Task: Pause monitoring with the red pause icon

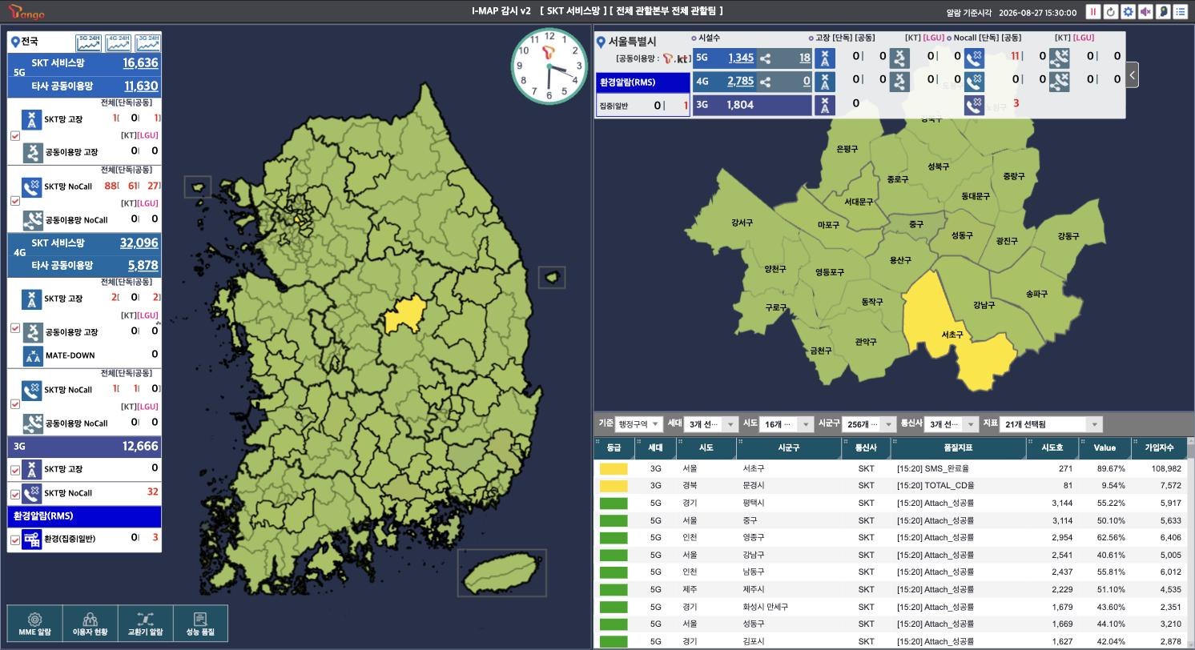Action: click(x=1093, y=12)
